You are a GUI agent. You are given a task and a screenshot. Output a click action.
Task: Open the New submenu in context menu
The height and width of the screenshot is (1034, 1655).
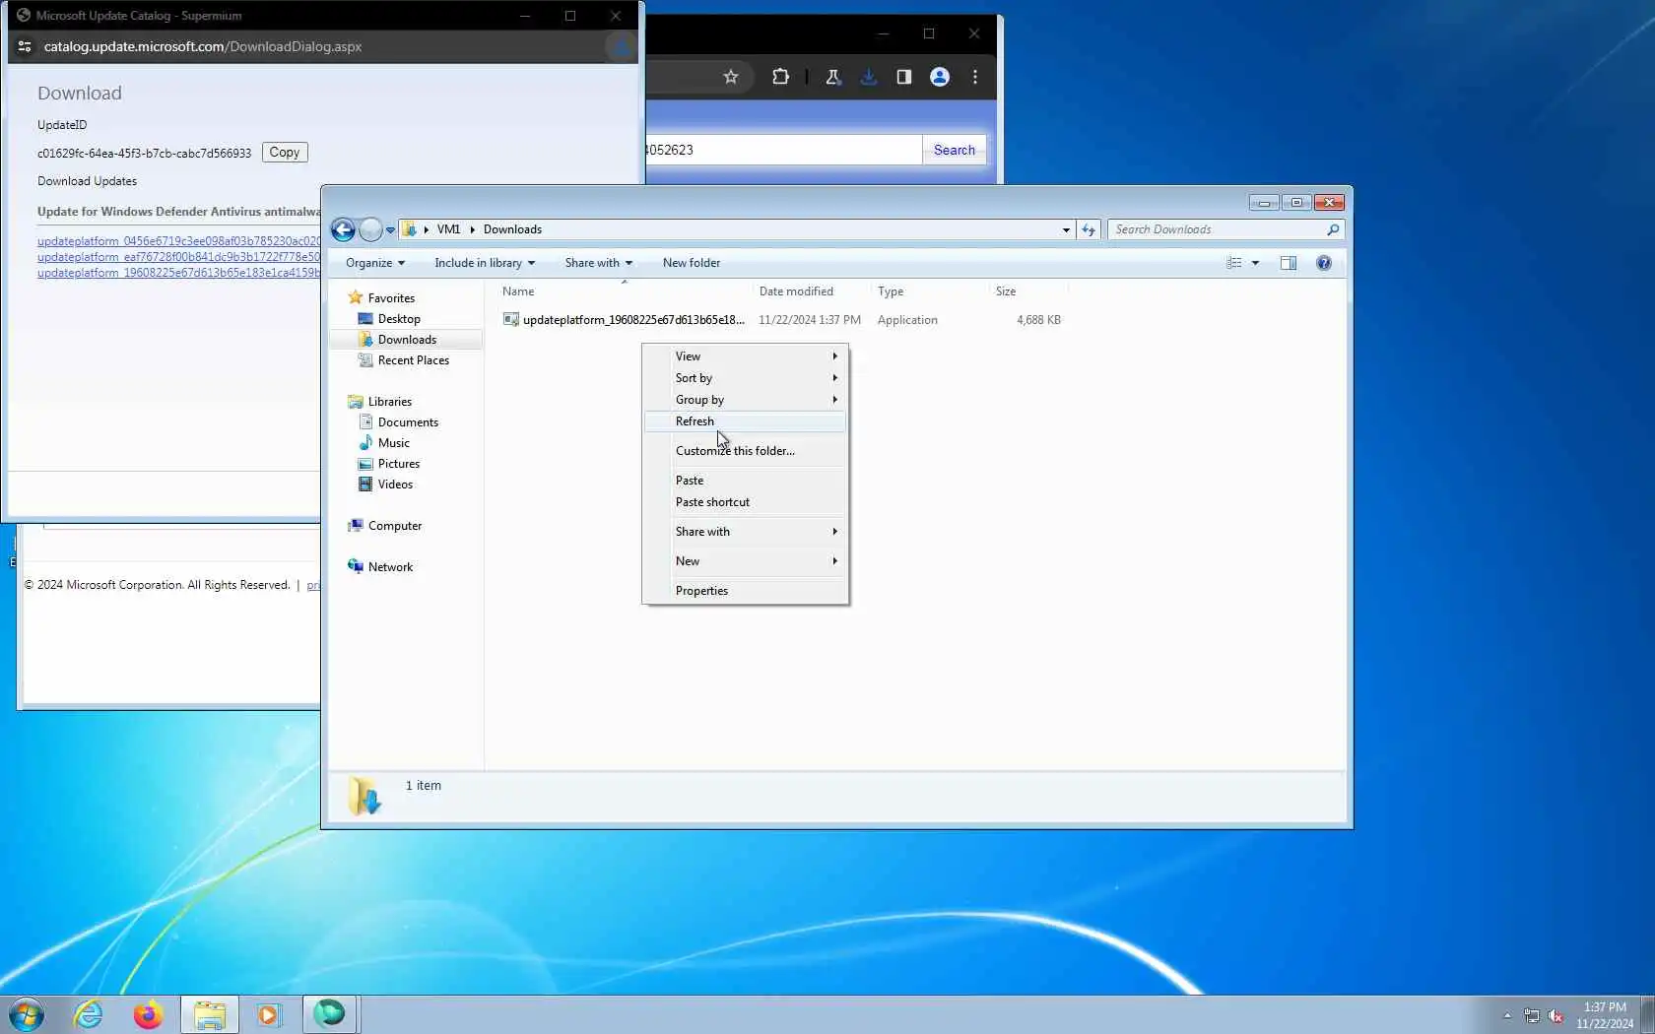pos(746,561)
